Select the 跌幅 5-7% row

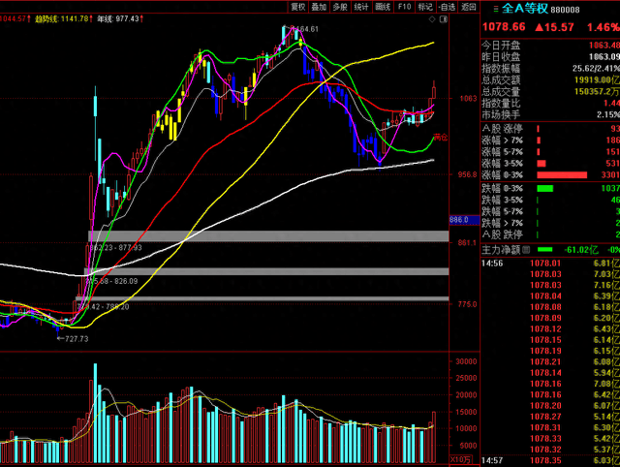[550, 211]
